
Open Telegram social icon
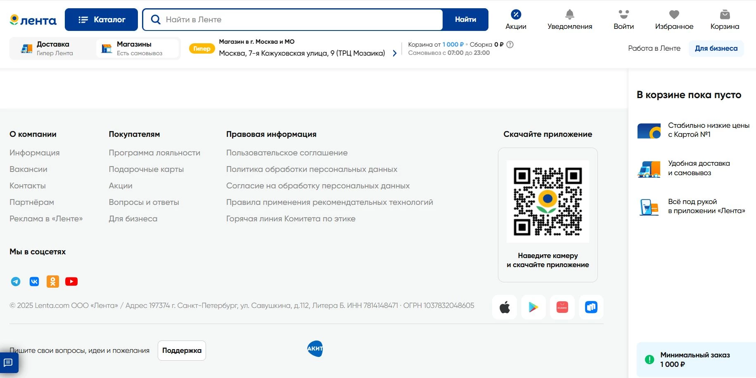tap(16, 282)
